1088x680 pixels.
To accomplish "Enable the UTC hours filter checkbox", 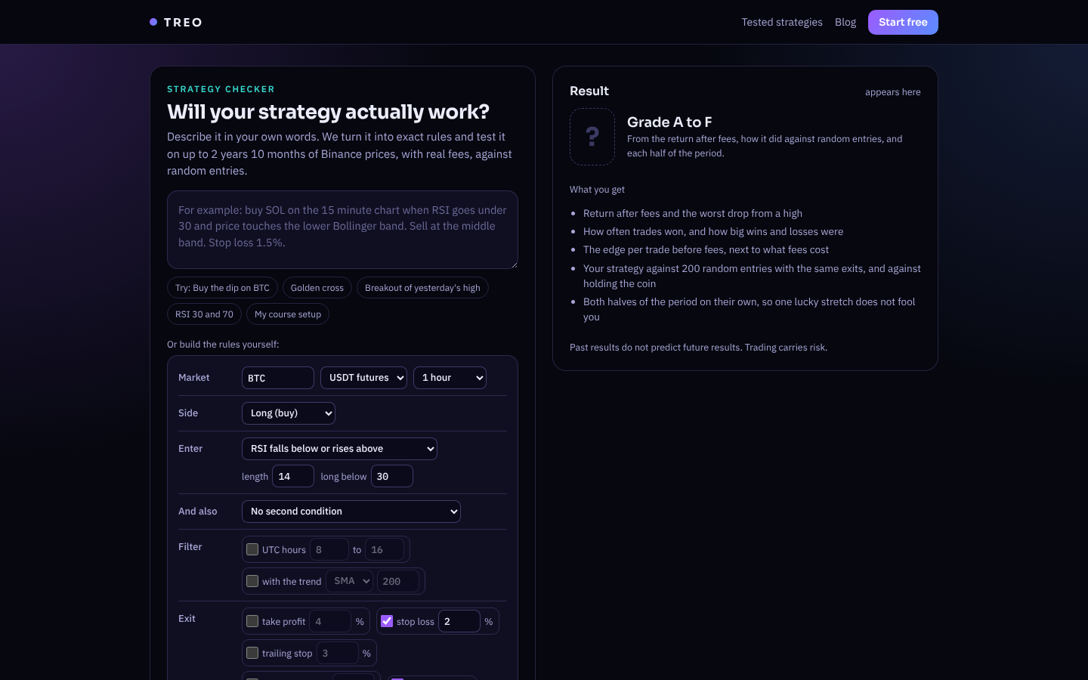I will click(252, 549).
